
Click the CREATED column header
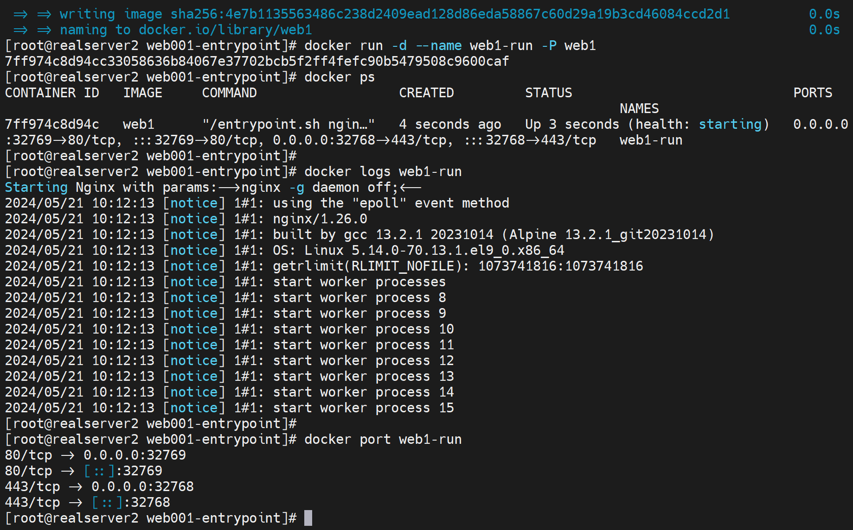point(426,93)
